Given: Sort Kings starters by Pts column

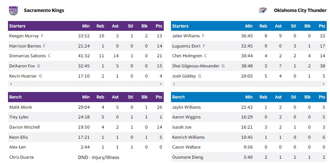Looking at the screenshot, I should [159, 26].
